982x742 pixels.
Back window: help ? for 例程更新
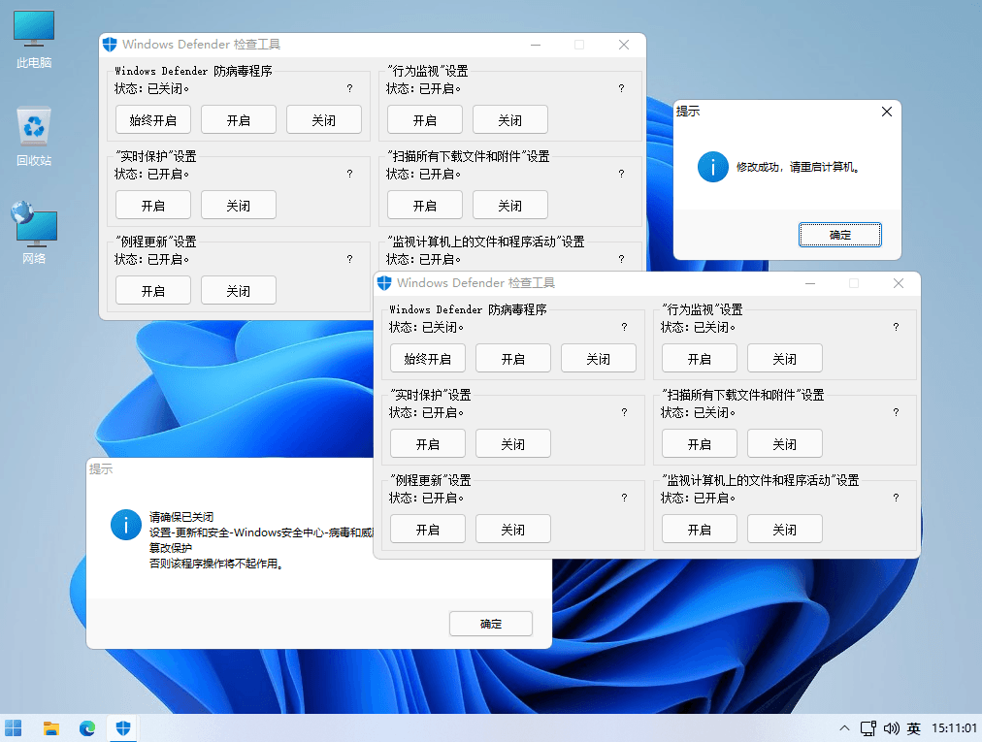(349, 259)
